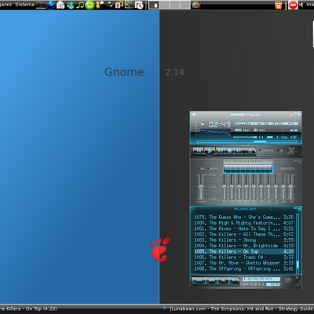
Task: Open the playlist ADD menu button
Action: click(x=199, y=280)
